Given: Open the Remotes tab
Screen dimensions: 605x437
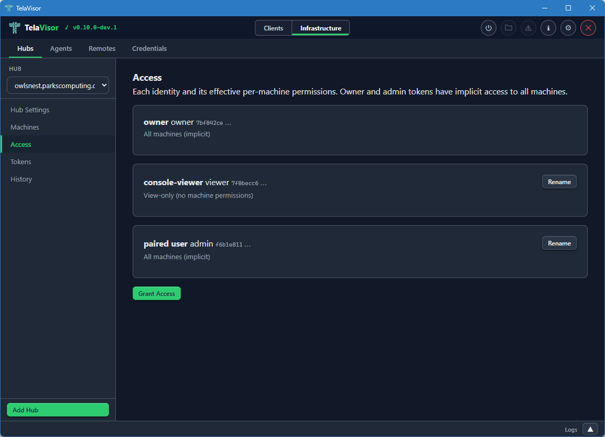Looking at the screenshot, I should pos(102,48).
